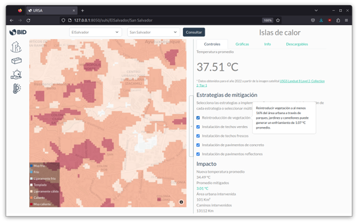Click the tracking protection shield icon
Viewport: 358px width, 223px height.
pos(63,20)
